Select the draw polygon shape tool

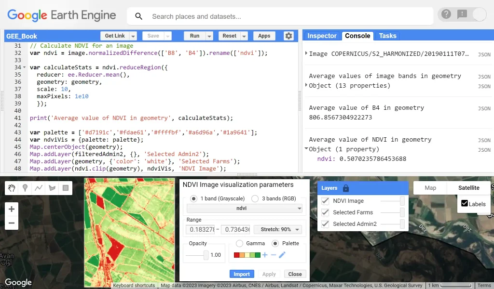tap(52, 188)
